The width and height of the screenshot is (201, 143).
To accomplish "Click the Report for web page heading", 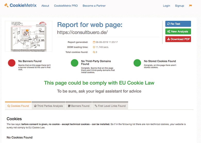I will [90, 25].
